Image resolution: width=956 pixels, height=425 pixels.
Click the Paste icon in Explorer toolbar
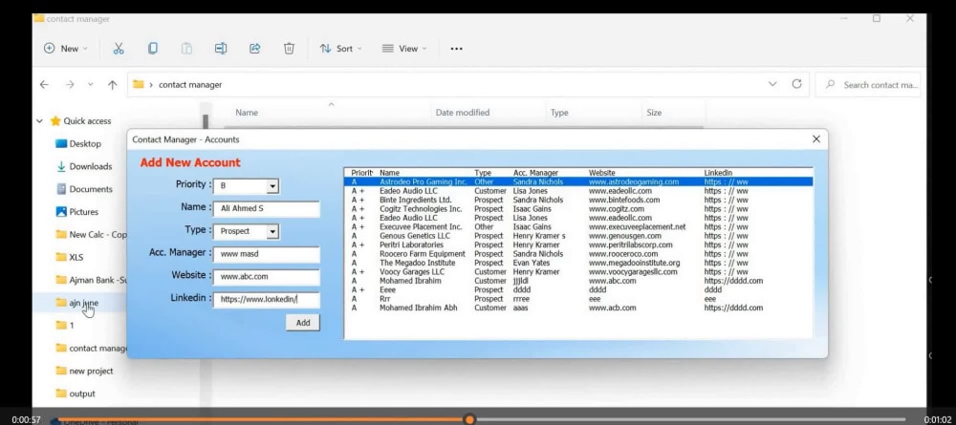click(x=186, y=49)
